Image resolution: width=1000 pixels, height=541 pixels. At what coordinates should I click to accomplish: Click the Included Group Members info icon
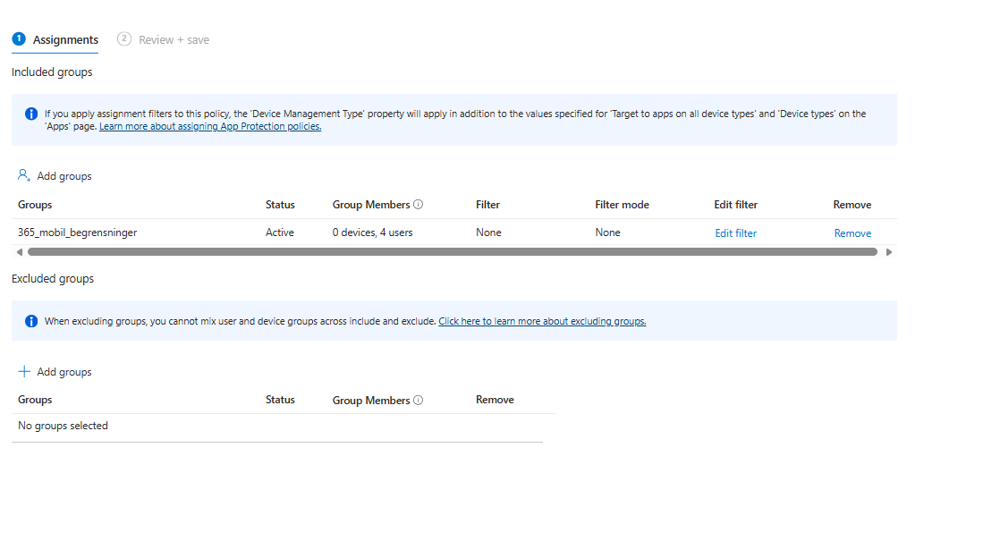click(x=419, y=205)
